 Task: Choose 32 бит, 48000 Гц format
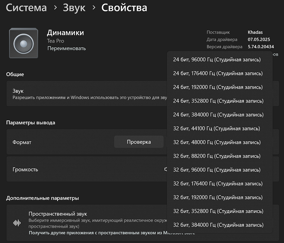tap(216, 142)
